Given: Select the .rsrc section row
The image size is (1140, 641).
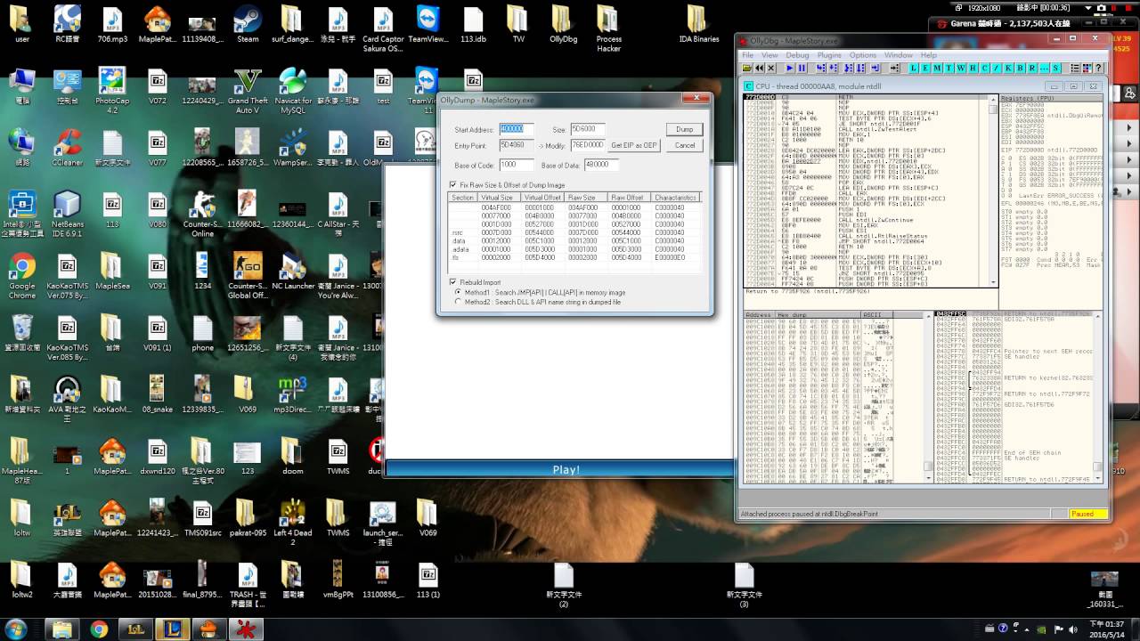Looking at the screenshot, I should 574,232.
